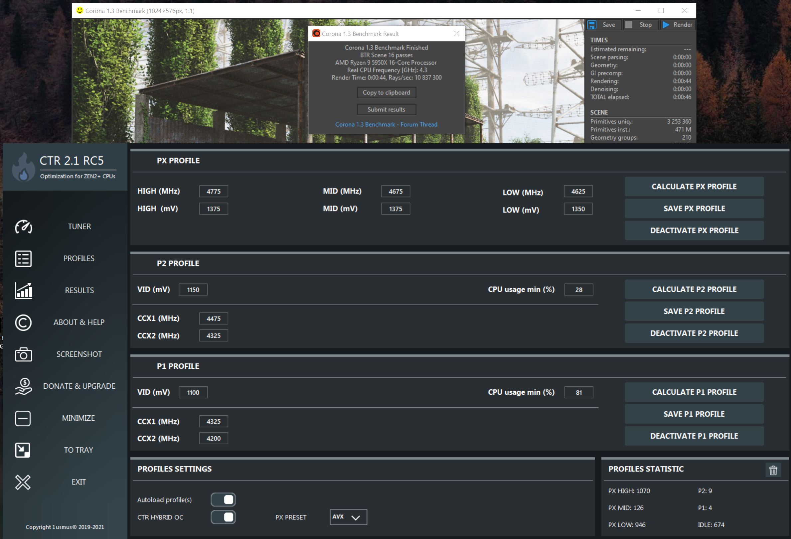Toggle the CTR HYBRID OC switch
Screen dimensions: 791x539
(x=223, y=517)
